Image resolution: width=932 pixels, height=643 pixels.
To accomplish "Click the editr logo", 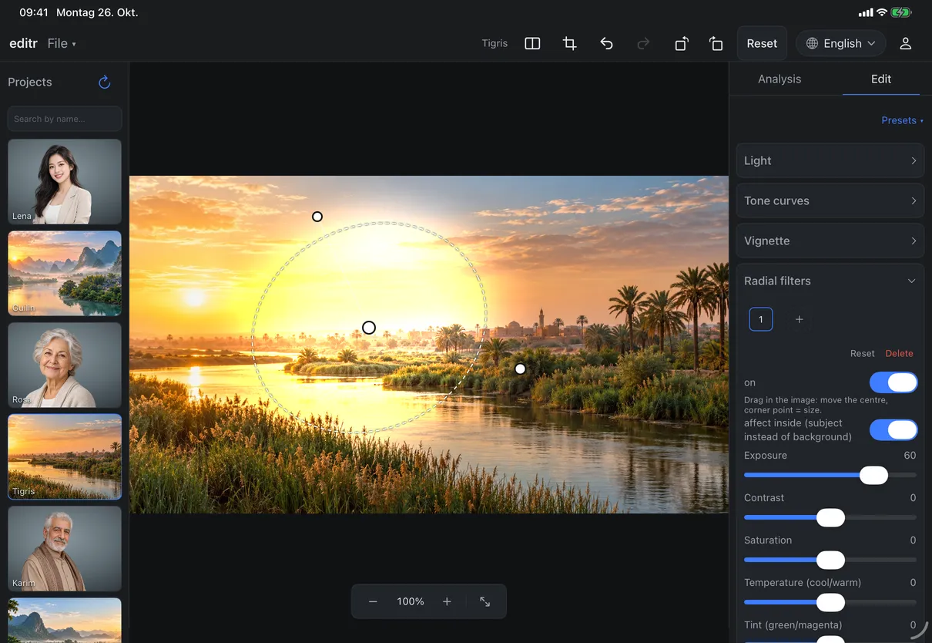I will [23, 44].
